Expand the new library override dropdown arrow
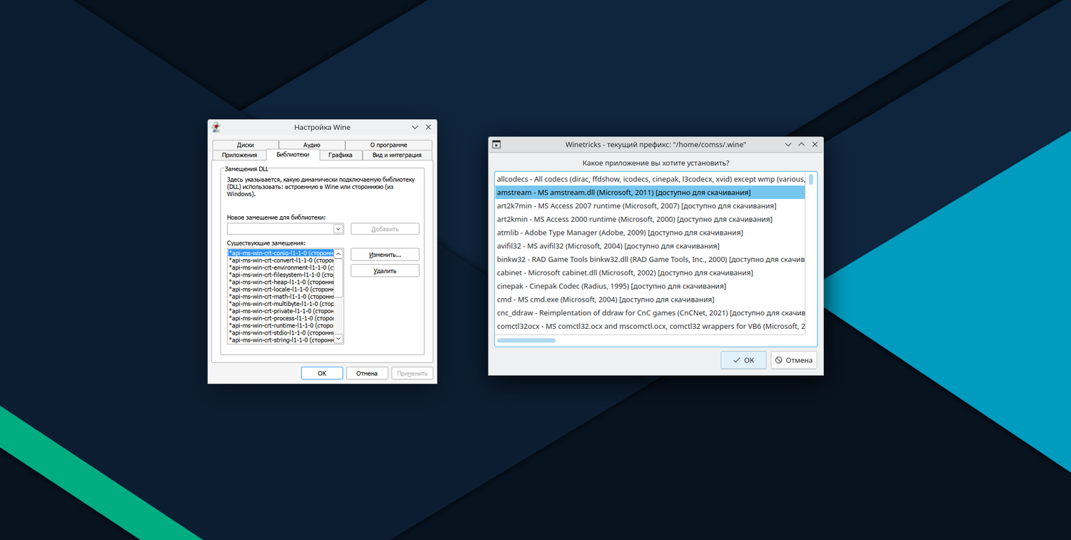 coord(338,229)
